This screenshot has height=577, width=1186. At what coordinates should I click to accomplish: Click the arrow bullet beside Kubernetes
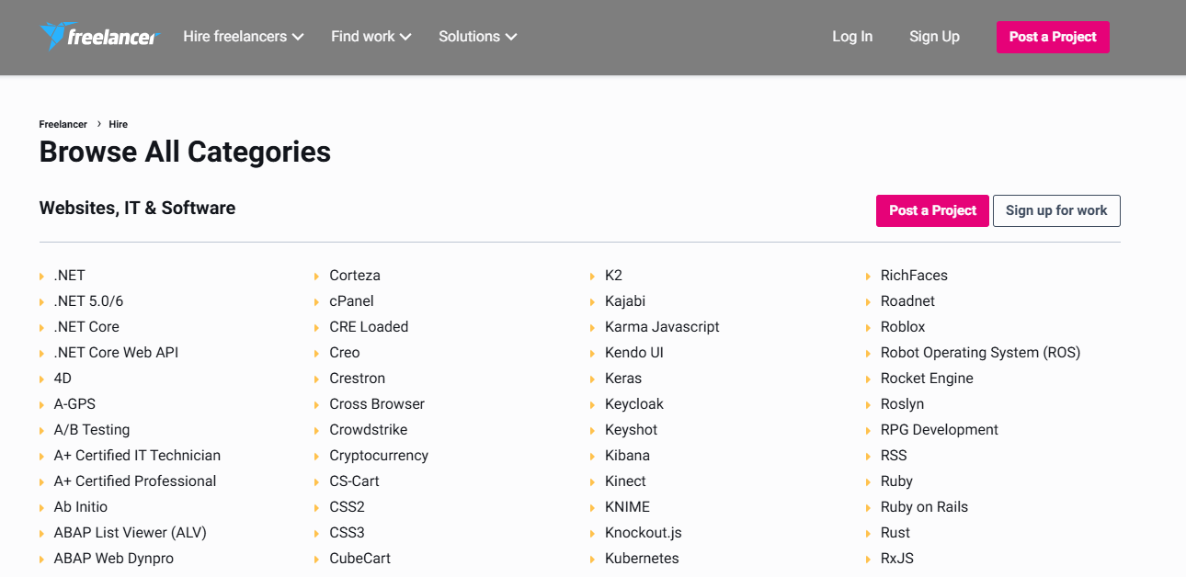tap(594, 559)
